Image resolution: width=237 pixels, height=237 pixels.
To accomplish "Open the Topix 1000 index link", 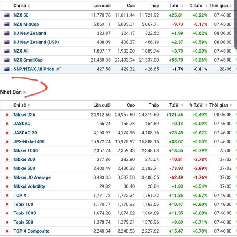I will point(24,213).
